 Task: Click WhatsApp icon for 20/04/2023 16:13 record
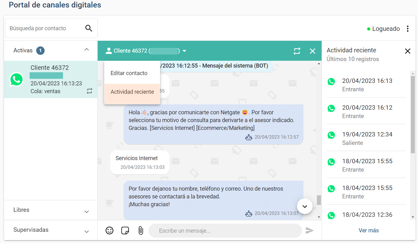pyautogui.click(x=331, y=82)
